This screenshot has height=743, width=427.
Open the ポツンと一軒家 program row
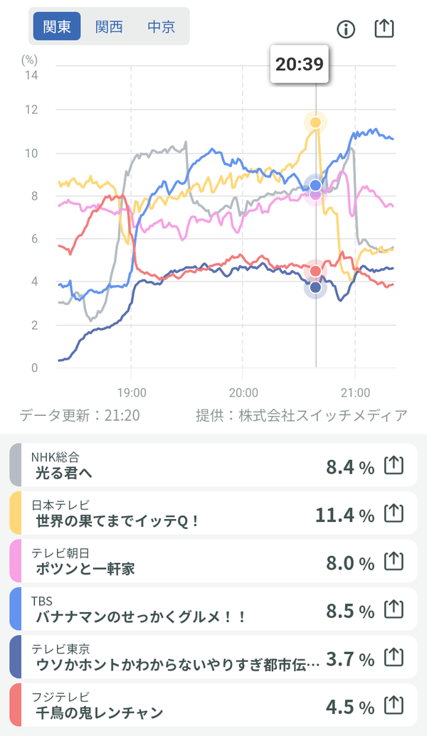(x=213, y=561)
